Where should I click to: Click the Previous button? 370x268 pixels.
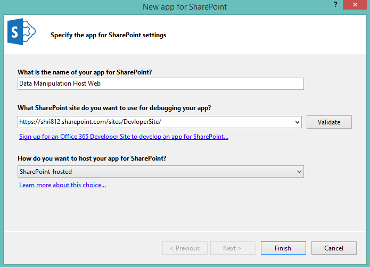(x=185, y=248)
